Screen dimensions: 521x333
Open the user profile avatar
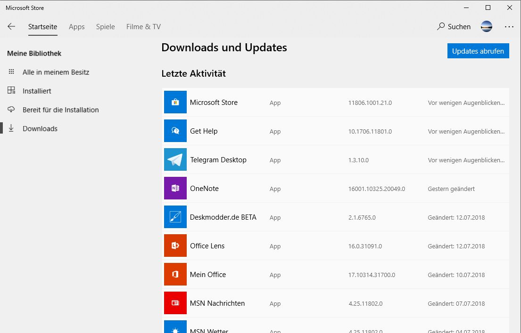click(x=487, y=26)
